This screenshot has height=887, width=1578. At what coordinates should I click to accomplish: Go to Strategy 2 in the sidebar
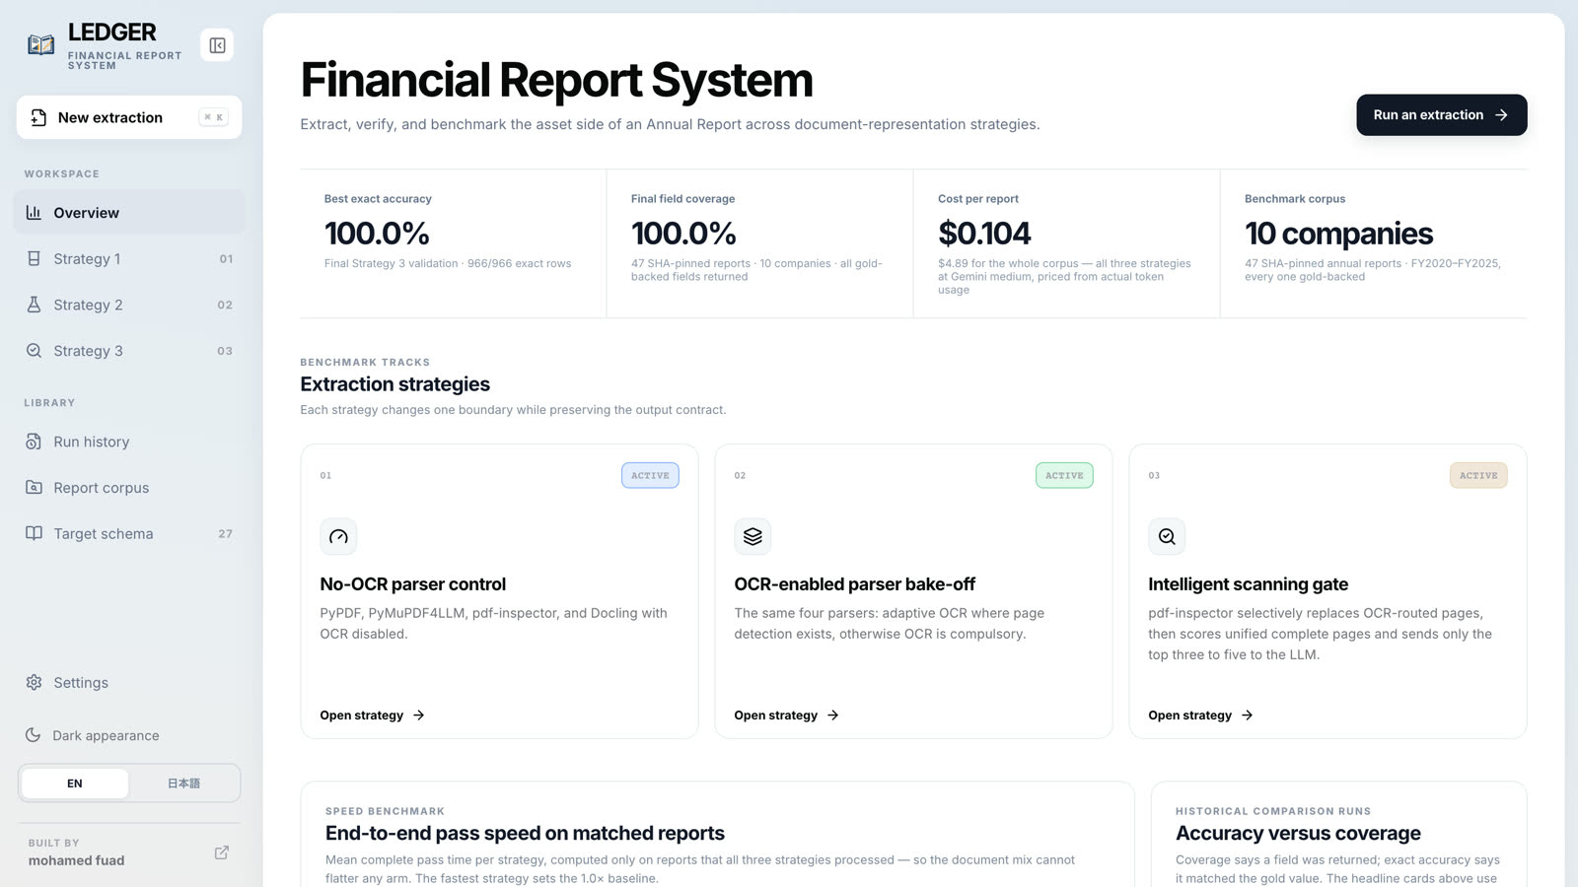tap(129, 305)
